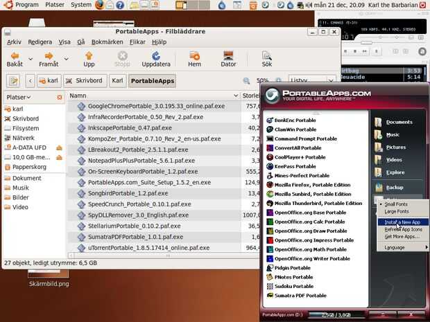Select Small Fonts option
This screenshot has height=322, width=430.
pyautogui.click(x=396, y=204)
